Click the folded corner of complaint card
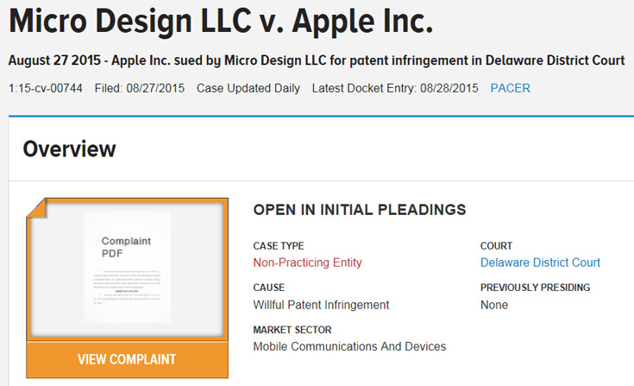This screenshot has width=634, height=386. (36, 208)
